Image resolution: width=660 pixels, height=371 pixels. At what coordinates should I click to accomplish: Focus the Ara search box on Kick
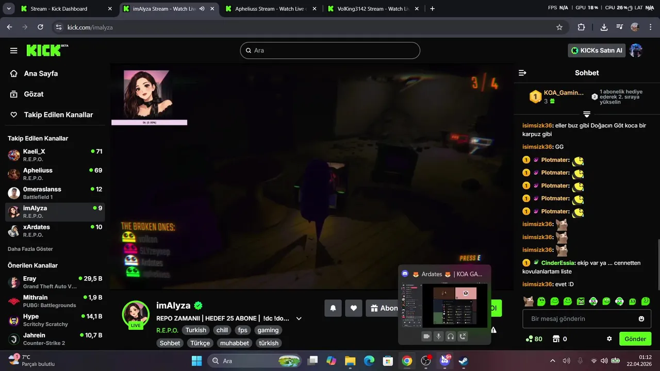(330, 50)
